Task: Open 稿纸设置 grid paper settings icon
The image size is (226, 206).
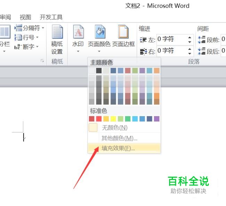Action: pyautogui.click(x=57, y=32)
